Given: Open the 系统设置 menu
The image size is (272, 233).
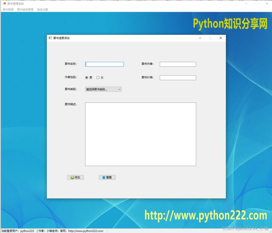Looking at the screenshot, I should (43, 10).
